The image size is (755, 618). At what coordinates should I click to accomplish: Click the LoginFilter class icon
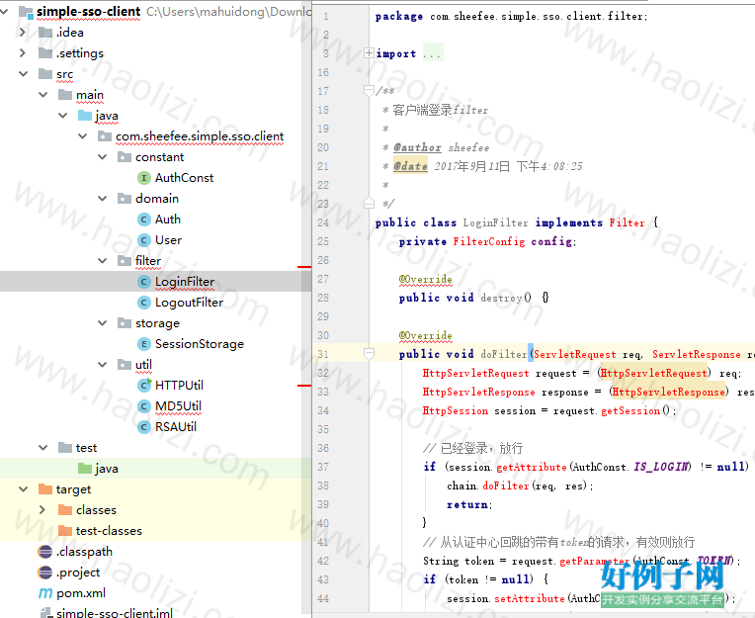pos(144,282)
